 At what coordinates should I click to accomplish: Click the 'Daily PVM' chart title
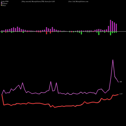point(5,2)
